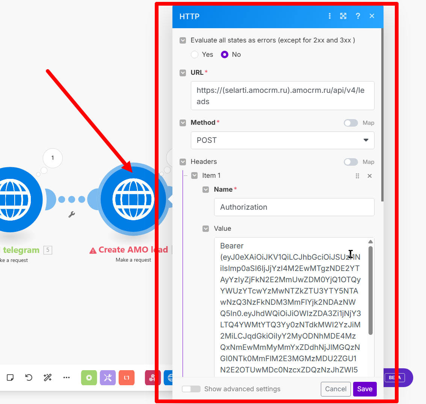Click the red webhooks icon
This screenshot has height=404, width=426.
coord(152,378)
